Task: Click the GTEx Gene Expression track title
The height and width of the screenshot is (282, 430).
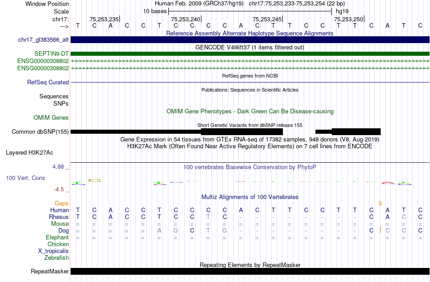Action: 250,140
